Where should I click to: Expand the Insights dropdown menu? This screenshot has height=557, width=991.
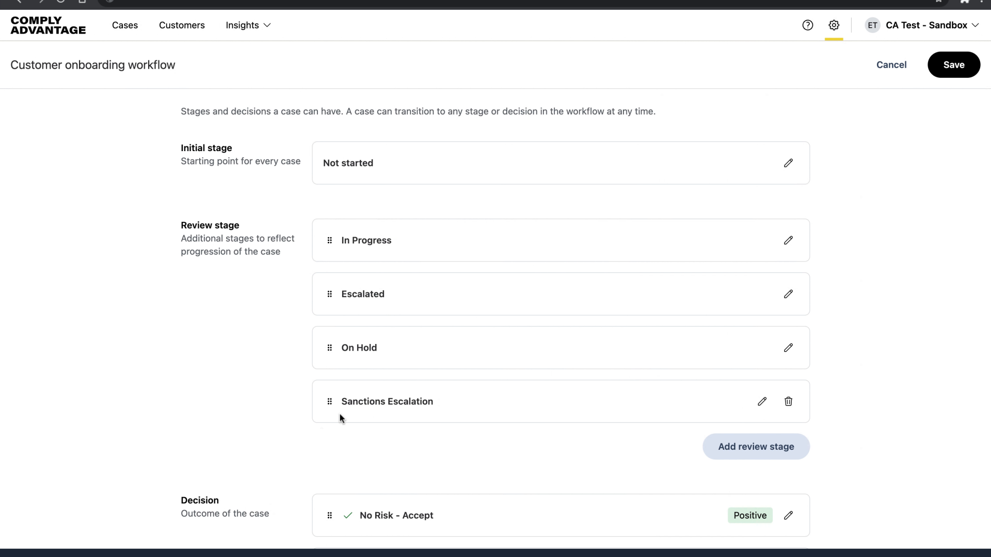[x=248, y=25]
